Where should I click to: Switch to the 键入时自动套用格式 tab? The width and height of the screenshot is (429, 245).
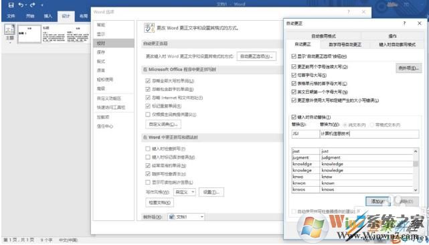pyautogui.click(x=397, y=45)
